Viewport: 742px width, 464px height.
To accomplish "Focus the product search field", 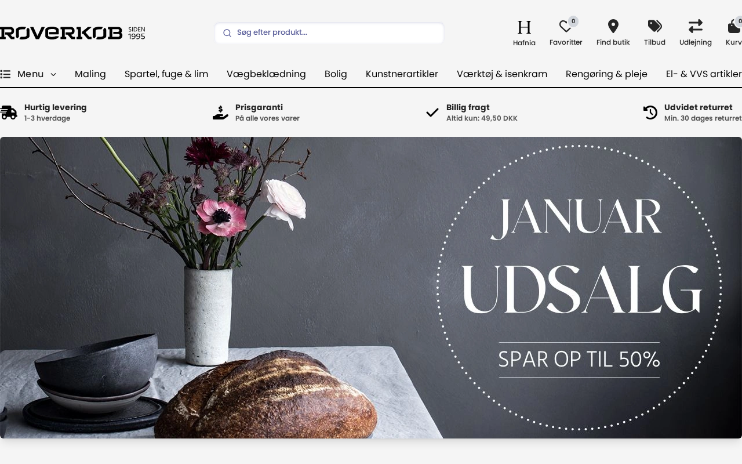I will coord(329,33).
